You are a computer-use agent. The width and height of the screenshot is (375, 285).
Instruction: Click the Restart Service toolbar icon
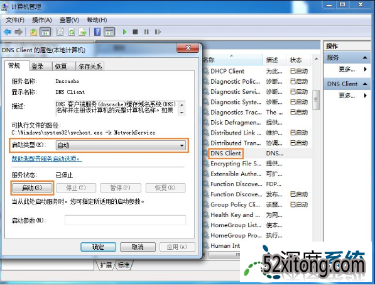pyautogui.click(x=158, y=32)
